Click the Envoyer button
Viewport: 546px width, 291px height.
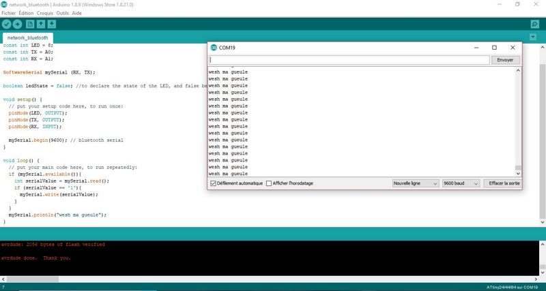(505, 60)
